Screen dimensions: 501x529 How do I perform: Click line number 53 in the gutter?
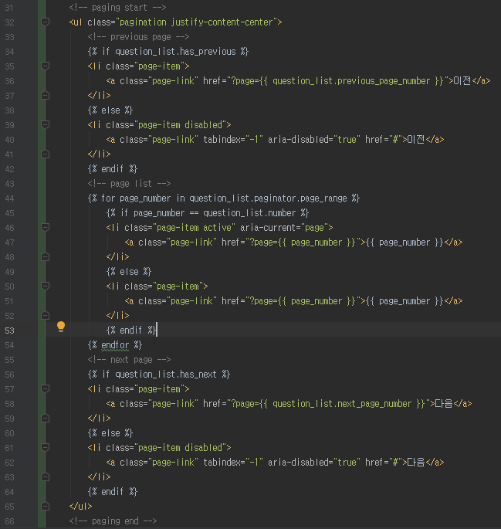coord(9,331)
